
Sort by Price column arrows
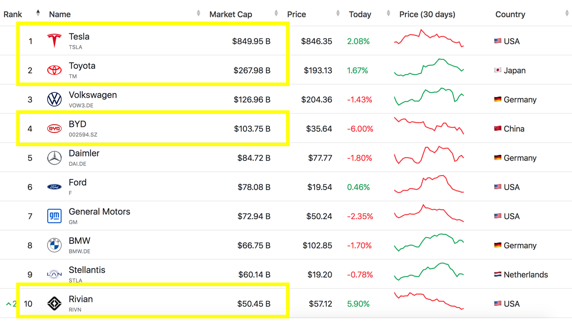pyautogui.click(x=338, y=13)
